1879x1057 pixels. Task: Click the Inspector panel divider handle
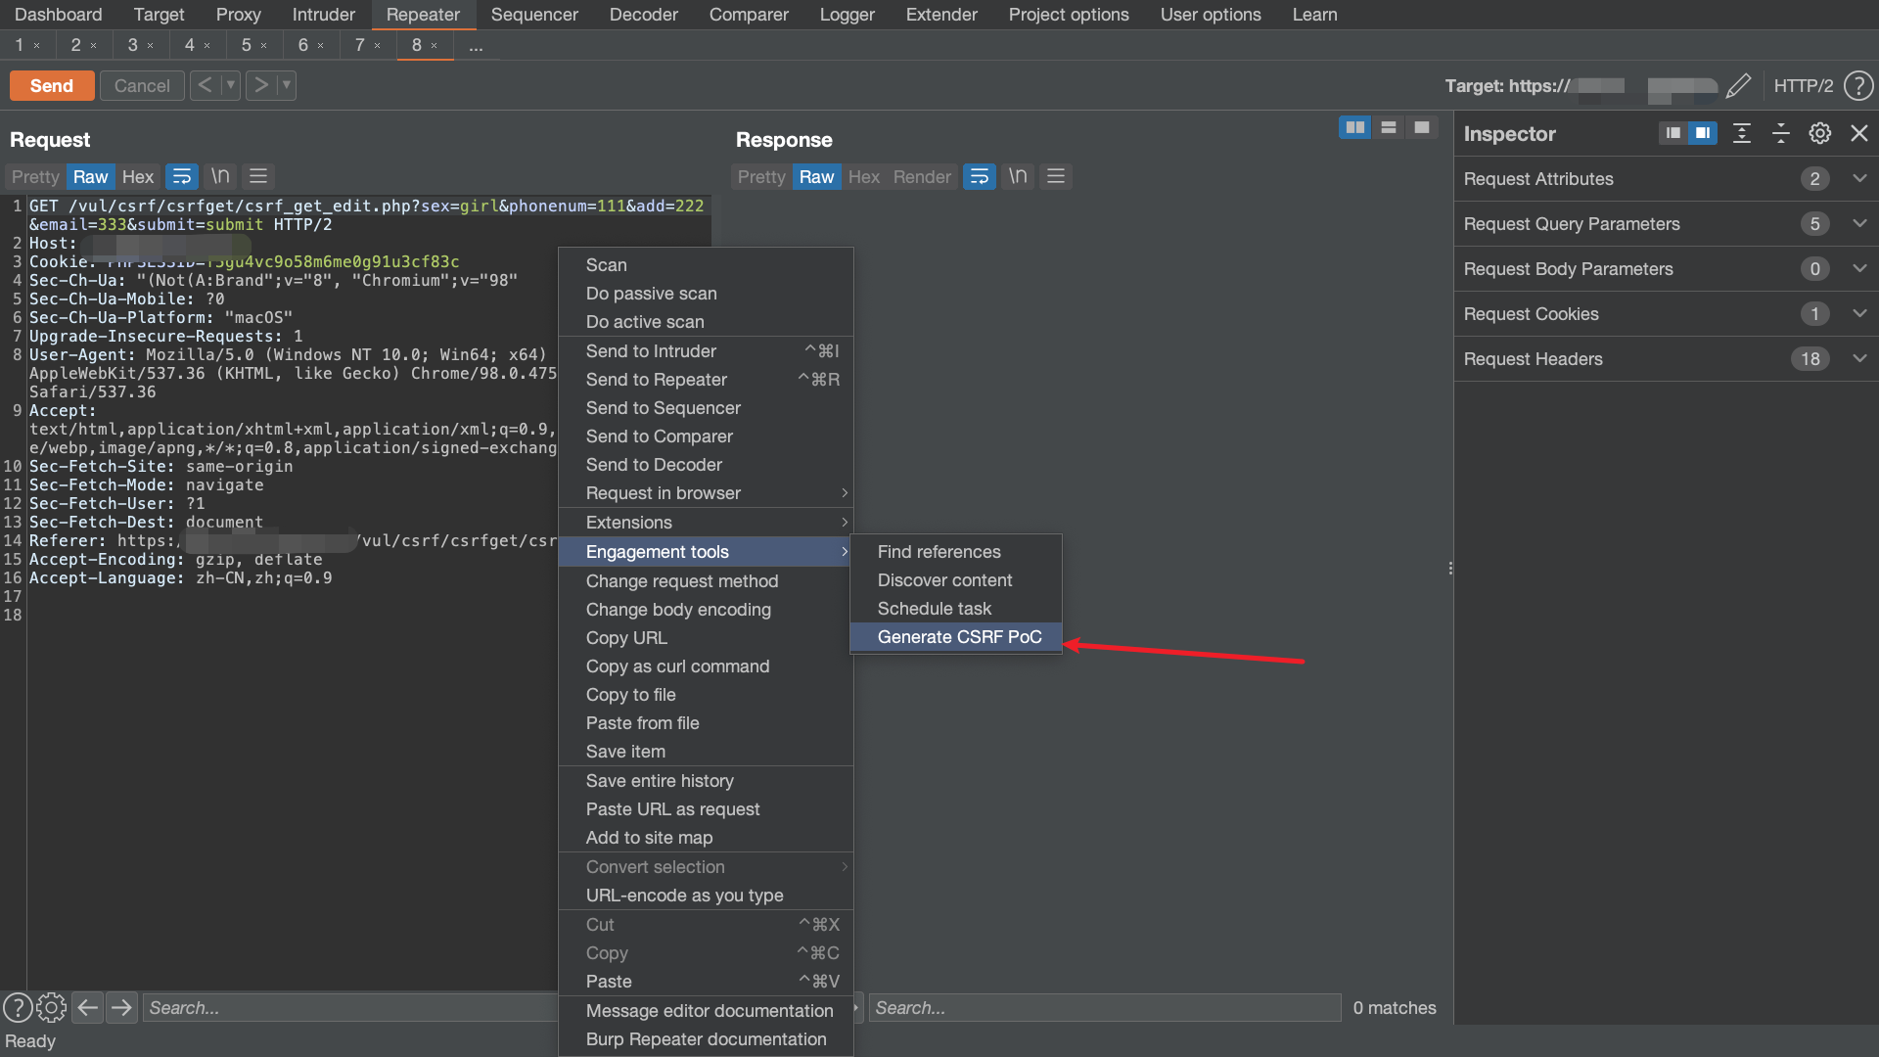(x=1450, y=568)
